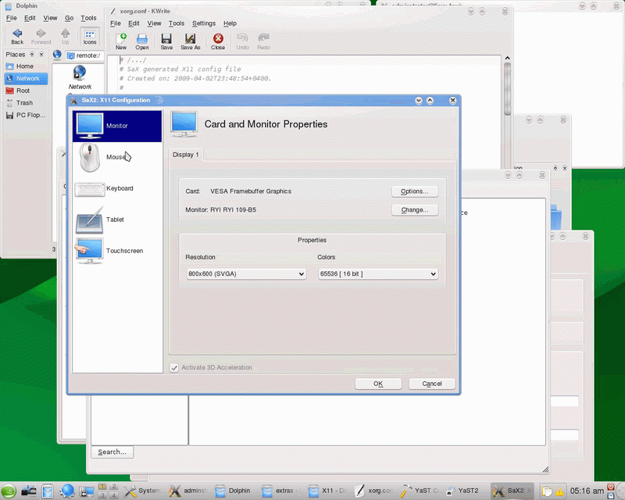This screenshot has width=625, height=500.
Task: Open the Resolution dropdown
Action: point(246,274)
